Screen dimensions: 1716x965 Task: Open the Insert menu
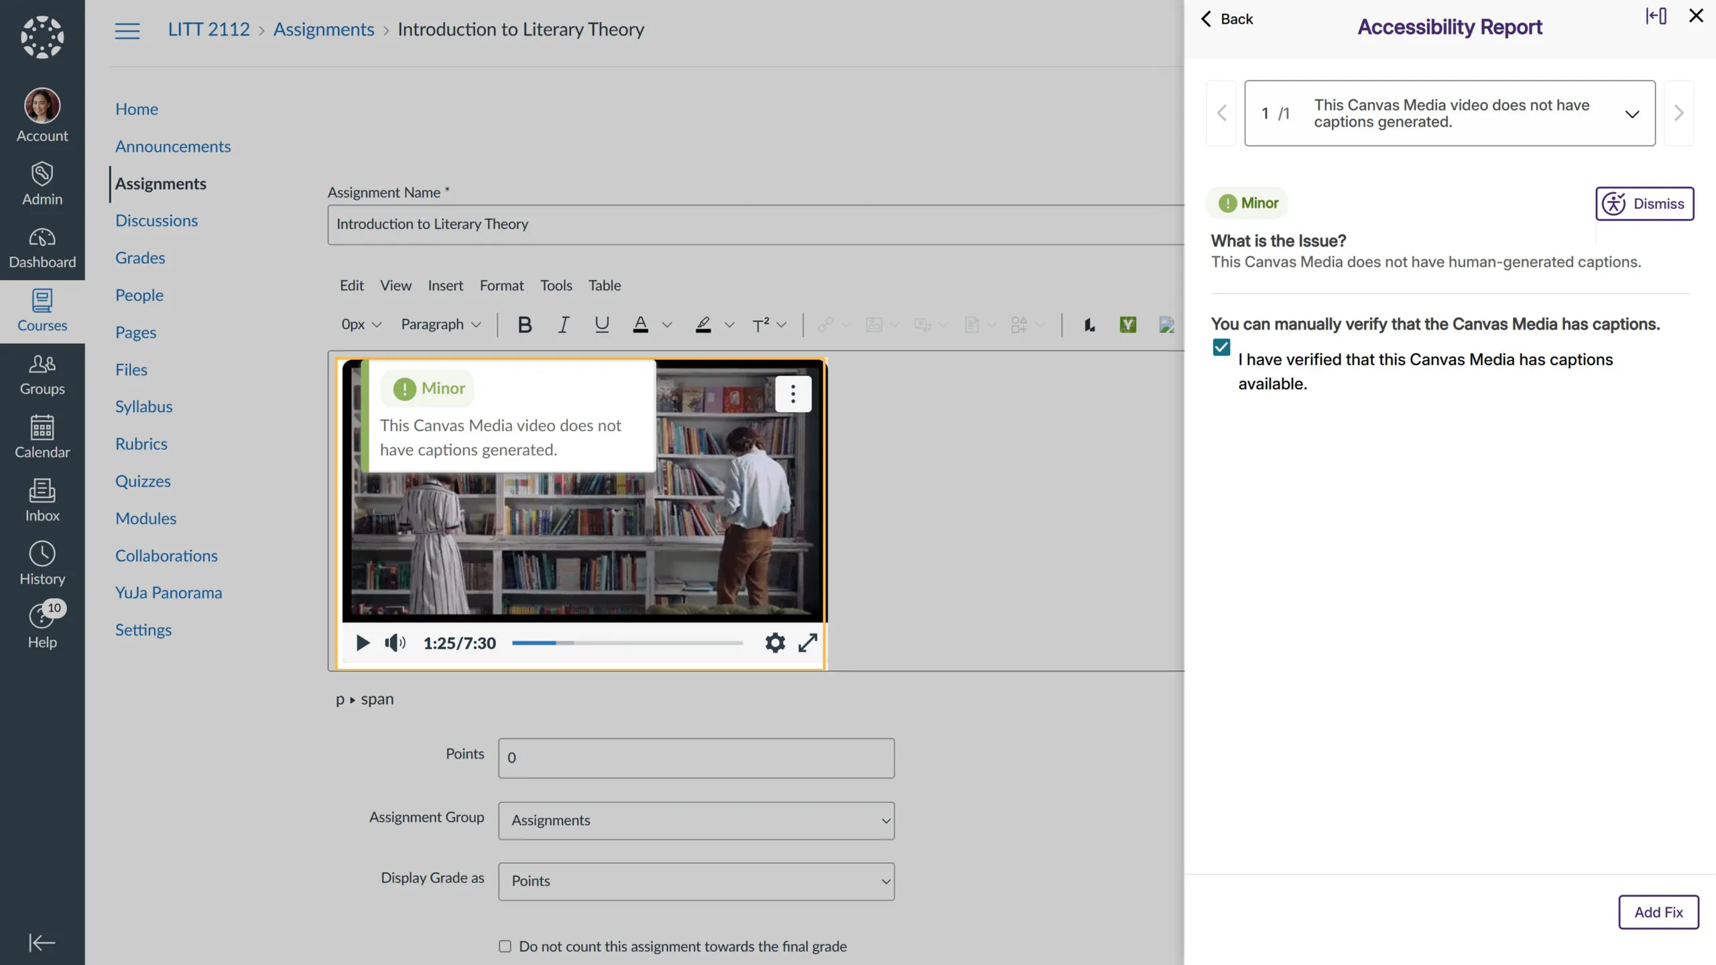[x=445, y=285]
